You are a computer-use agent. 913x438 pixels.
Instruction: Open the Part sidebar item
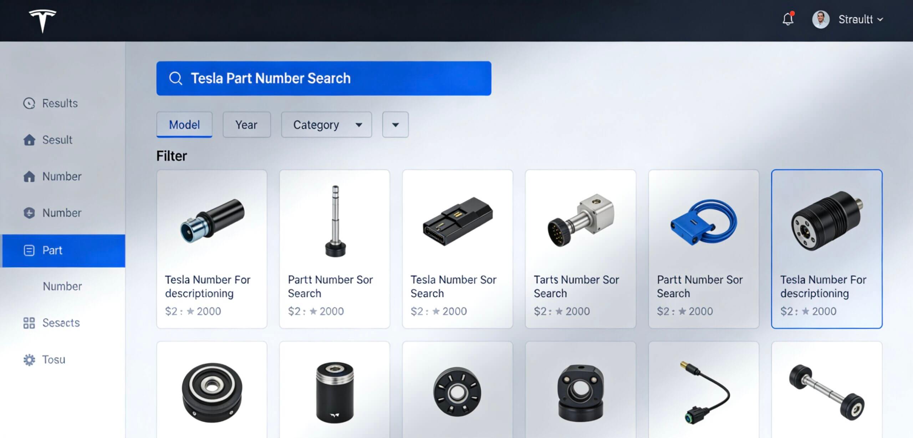point(64,251)
